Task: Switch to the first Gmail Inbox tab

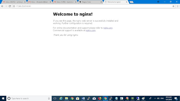Action: tap(13, 2)
